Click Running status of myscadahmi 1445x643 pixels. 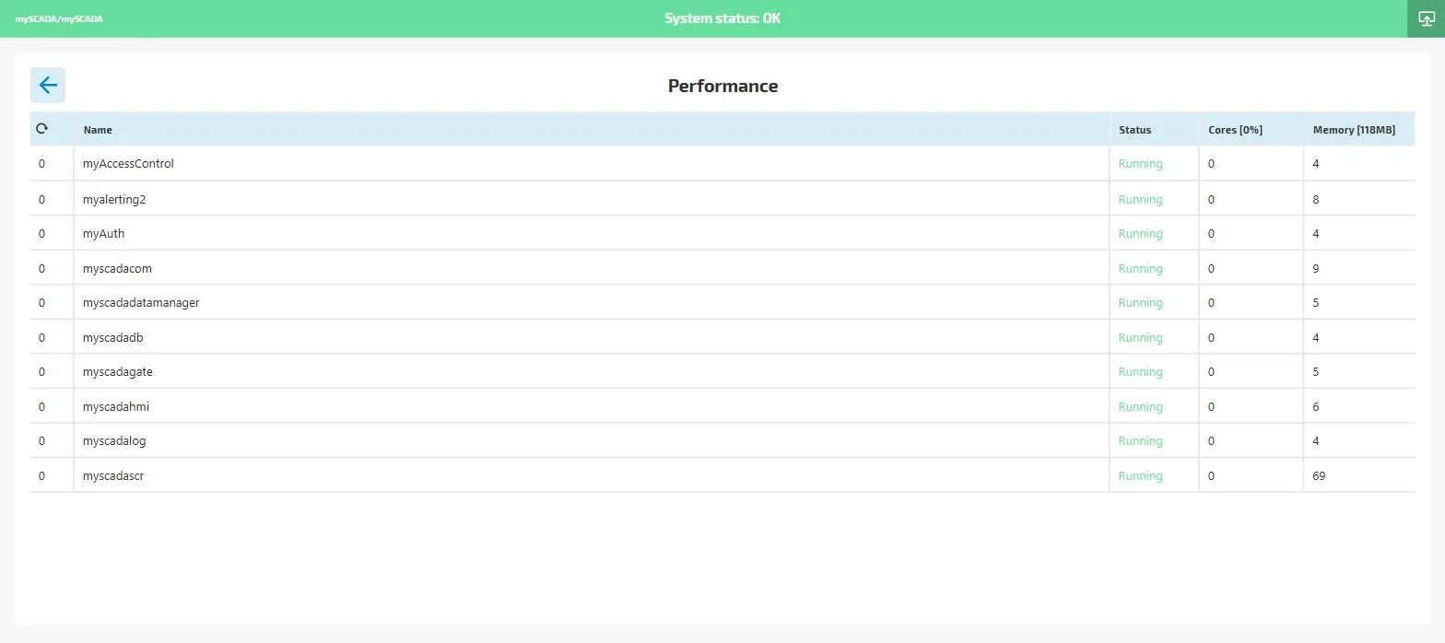(1140, 407)
